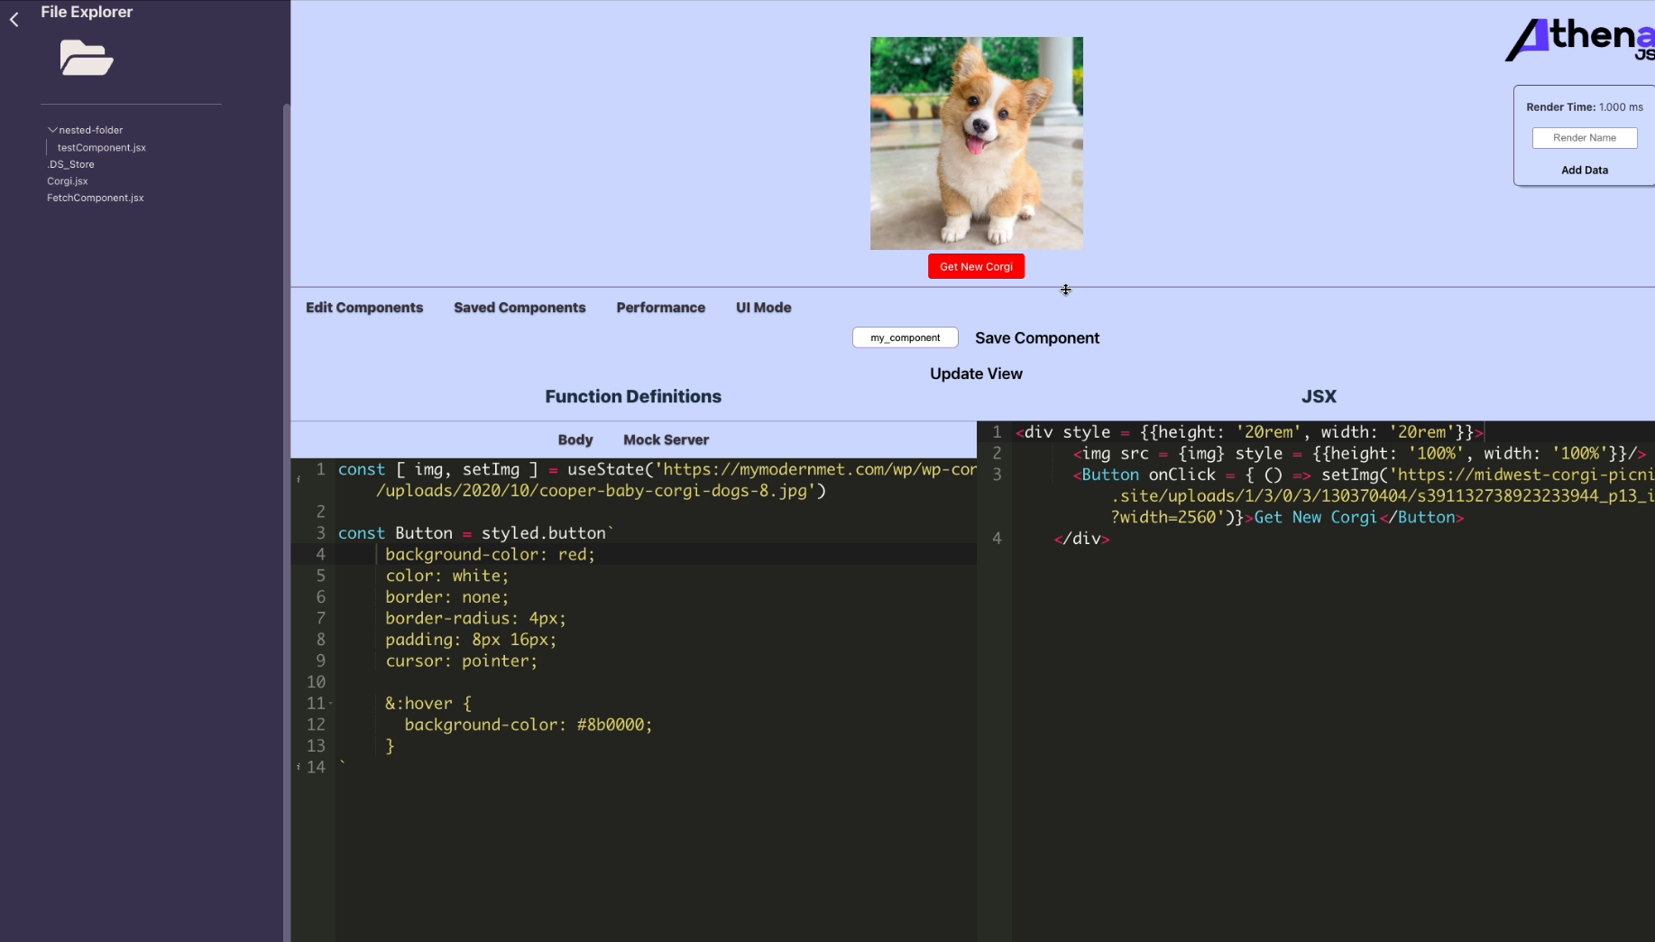Open Corgi.jsx in the file explorer
This screenshot has width=1655, height=942.
tap(68, 181)
